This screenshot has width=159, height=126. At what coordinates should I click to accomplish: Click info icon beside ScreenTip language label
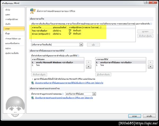63,94
